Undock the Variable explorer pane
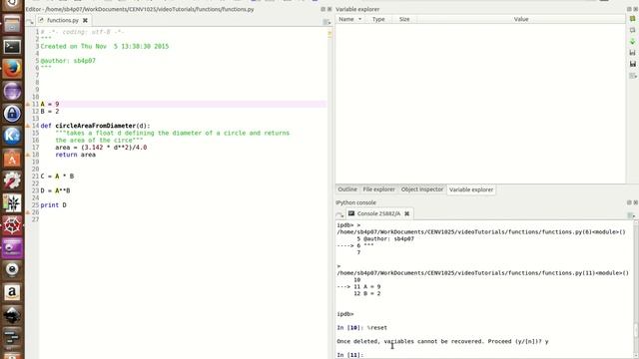The width and height of the screenshot is (639, 359). 629,9
